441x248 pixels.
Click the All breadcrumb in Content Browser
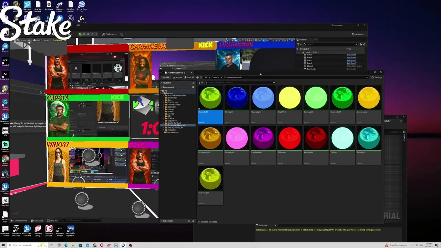206,77
